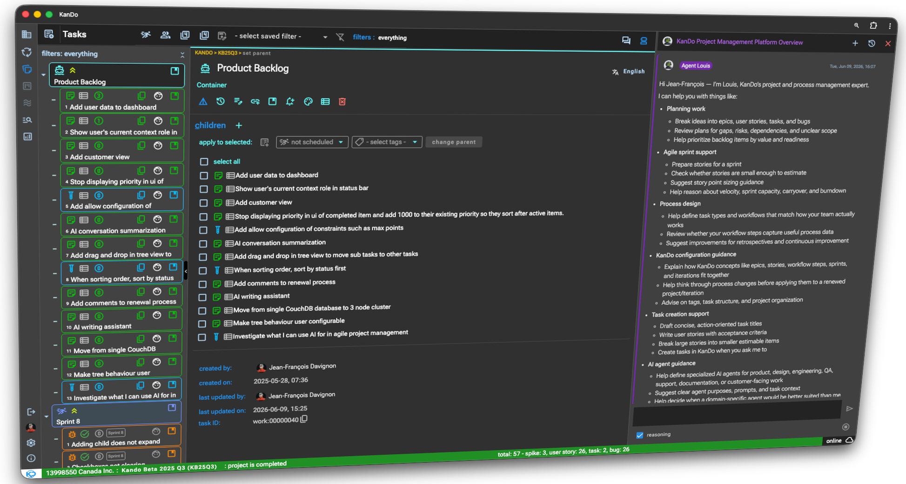The width and height of the screenshot is (906, 484).
Task: Clear filters with the crossed funnel icon
Action: pyautogui.click(x=340, y=37)
